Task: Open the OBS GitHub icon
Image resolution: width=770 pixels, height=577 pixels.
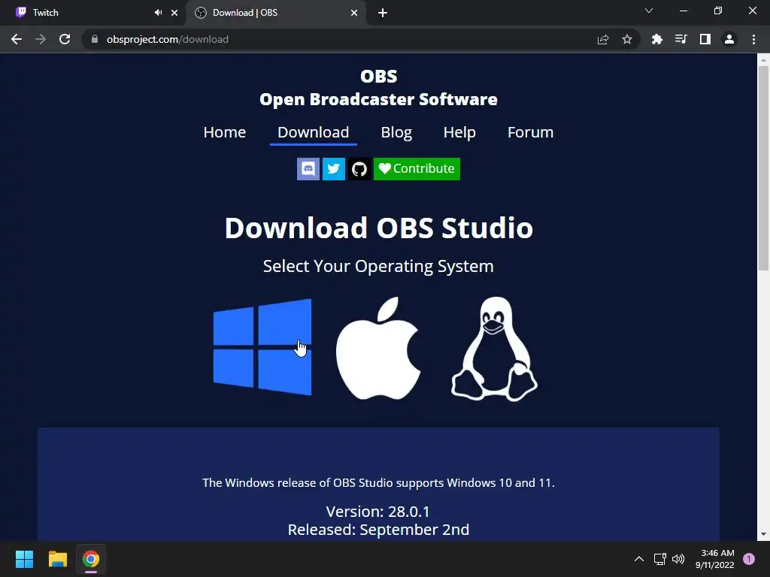Action: pyautogui.click(x=359, y=169)
